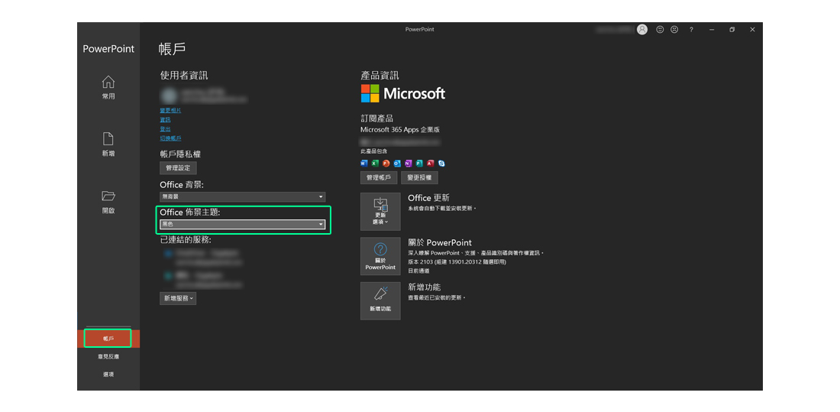The width and height of the screenshot is (840, 412).
Task: Click the 產品資訊 heading
Action: 380,76
